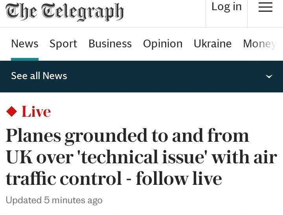Go to the Business section

(x=110, y=44)
